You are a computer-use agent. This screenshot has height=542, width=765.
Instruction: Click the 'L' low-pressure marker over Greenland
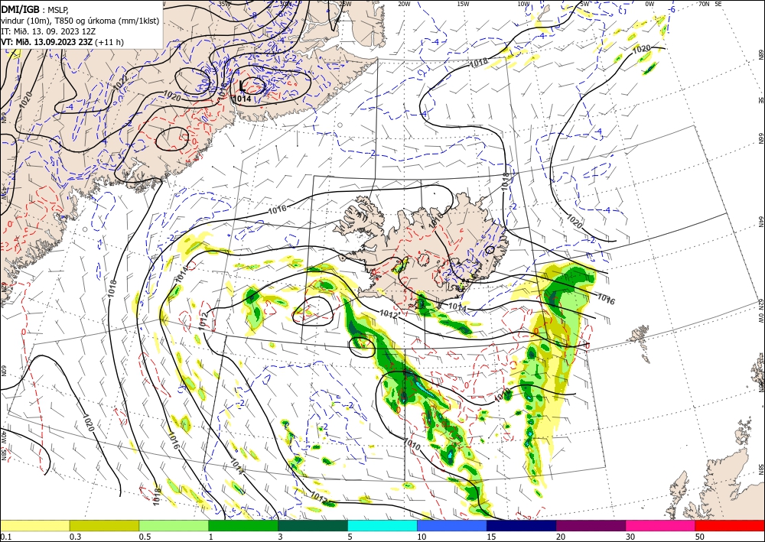pyautogui.click(x=242, y=86)
